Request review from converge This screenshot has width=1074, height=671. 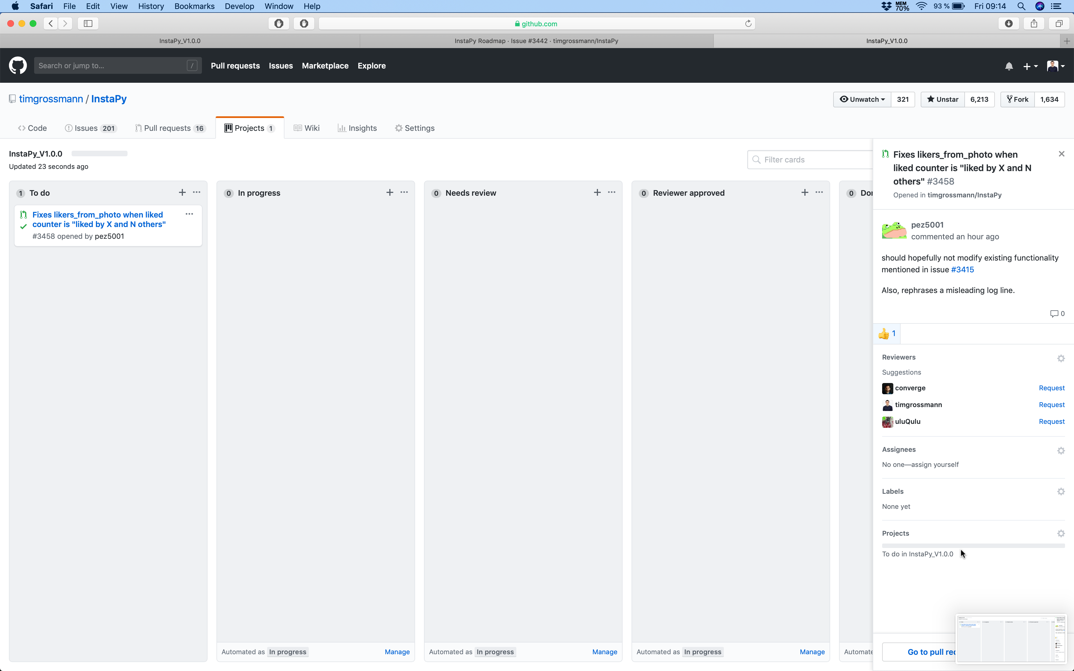[x=1051, y=388]
